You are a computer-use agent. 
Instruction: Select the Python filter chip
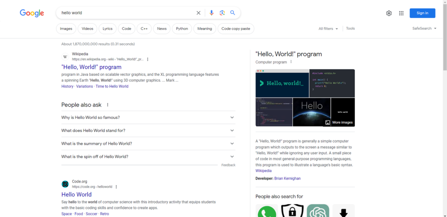click(x=182, y=29)
